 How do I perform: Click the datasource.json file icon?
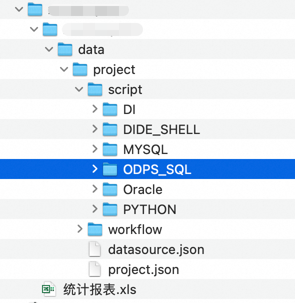(x=94, y=249)
